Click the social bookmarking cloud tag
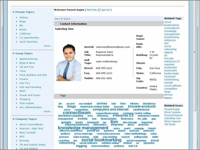Screen dimensions: 200x150 (101, 140)
